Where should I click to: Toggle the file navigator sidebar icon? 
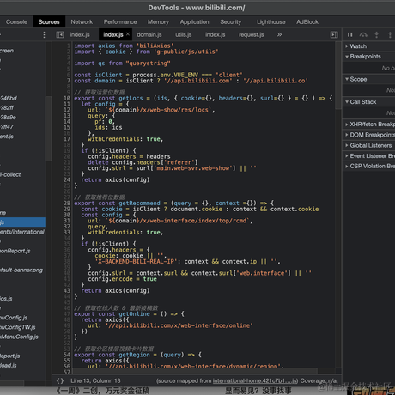60,34
